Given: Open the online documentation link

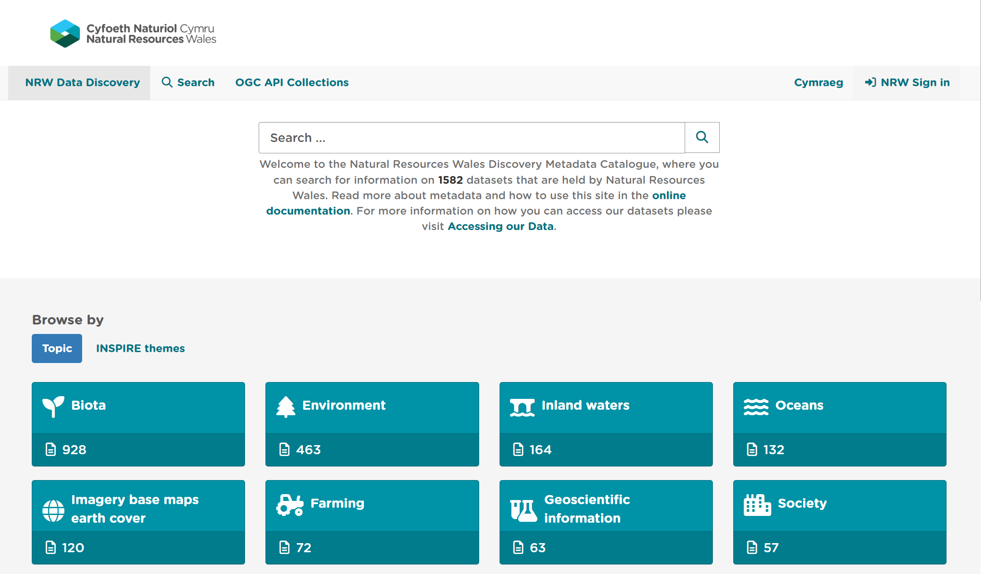Looking at the screenshot, I should [x=669, y=196].
